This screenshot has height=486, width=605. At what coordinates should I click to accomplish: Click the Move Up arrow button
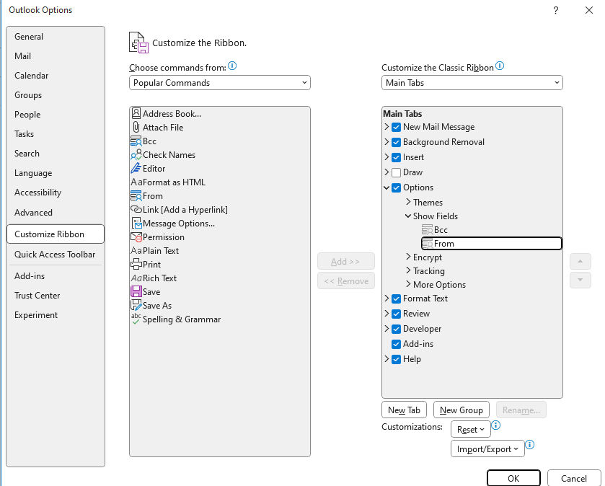pyautogui.click(x=580, y=261)
